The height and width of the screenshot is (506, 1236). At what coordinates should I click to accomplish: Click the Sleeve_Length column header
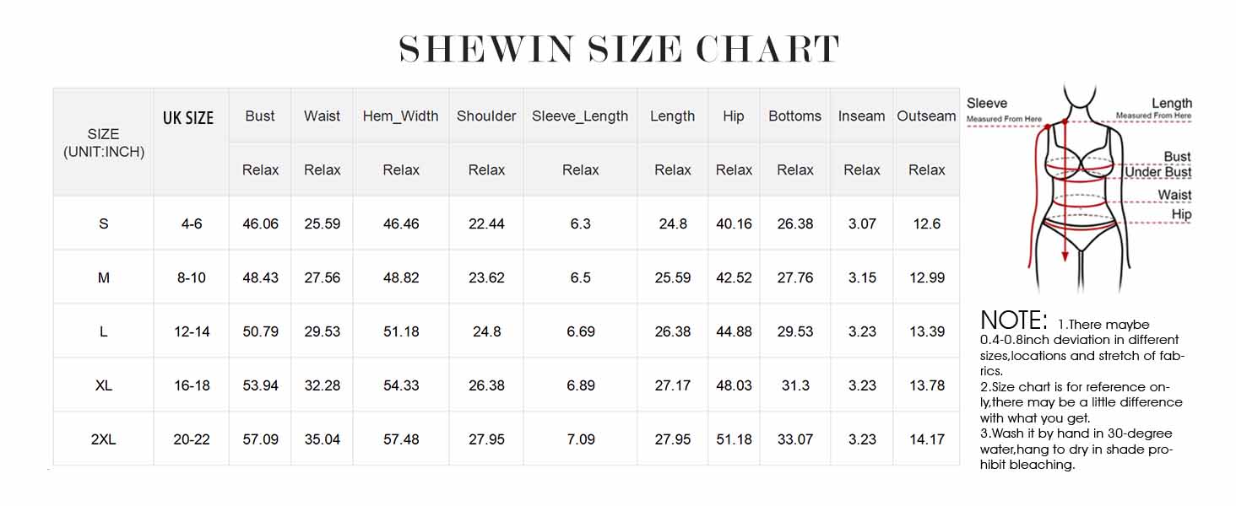point(580,116)
